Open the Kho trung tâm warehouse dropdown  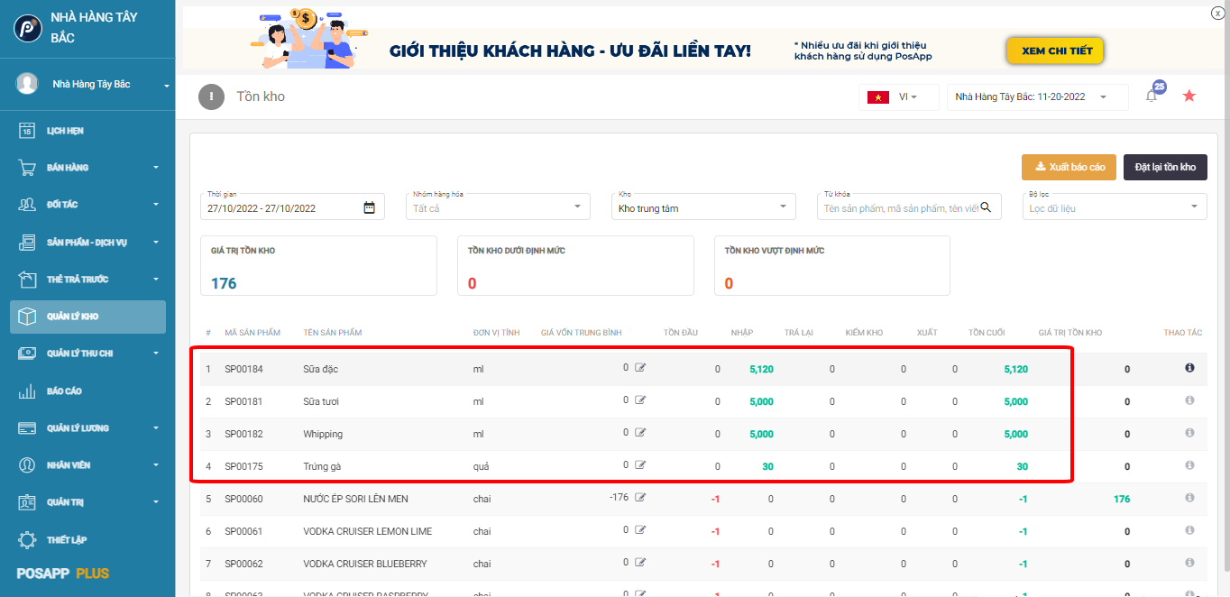coord(703,207)
